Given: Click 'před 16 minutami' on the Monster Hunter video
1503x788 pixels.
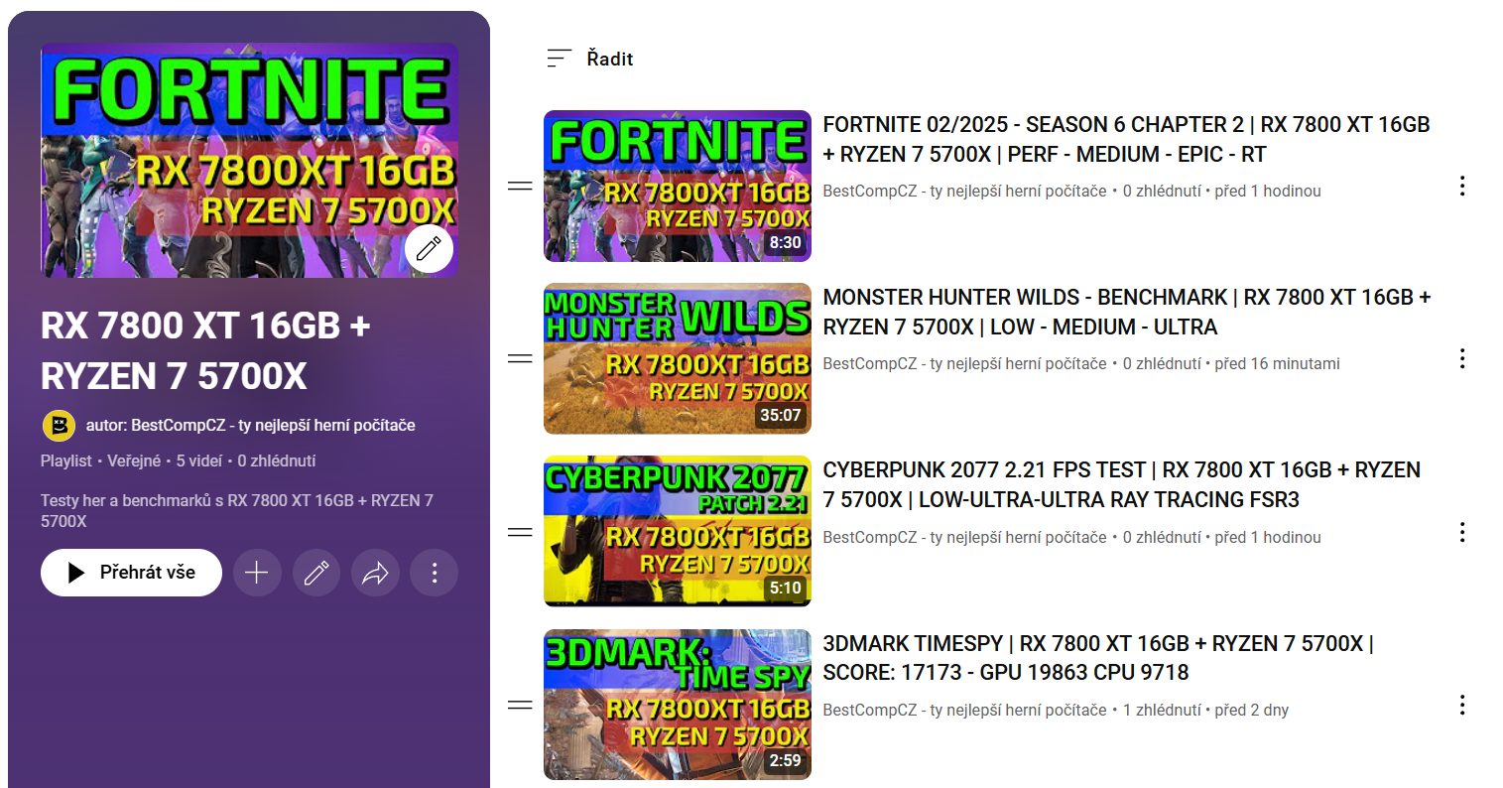Looking at the screenshot, I should [x=1277, y=363].
